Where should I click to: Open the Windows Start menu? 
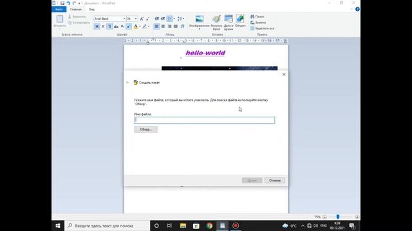[x=58, y=225]
